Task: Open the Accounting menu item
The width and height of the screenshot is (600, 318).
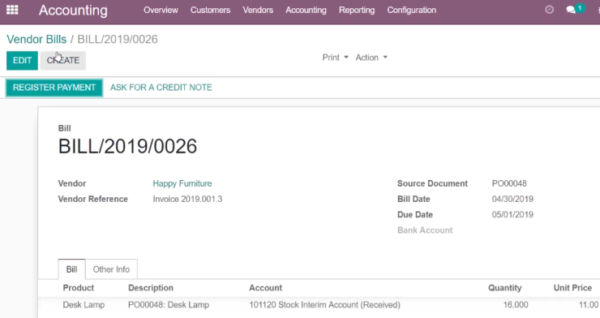Action: pyautogui.click(x=306, y=10)
